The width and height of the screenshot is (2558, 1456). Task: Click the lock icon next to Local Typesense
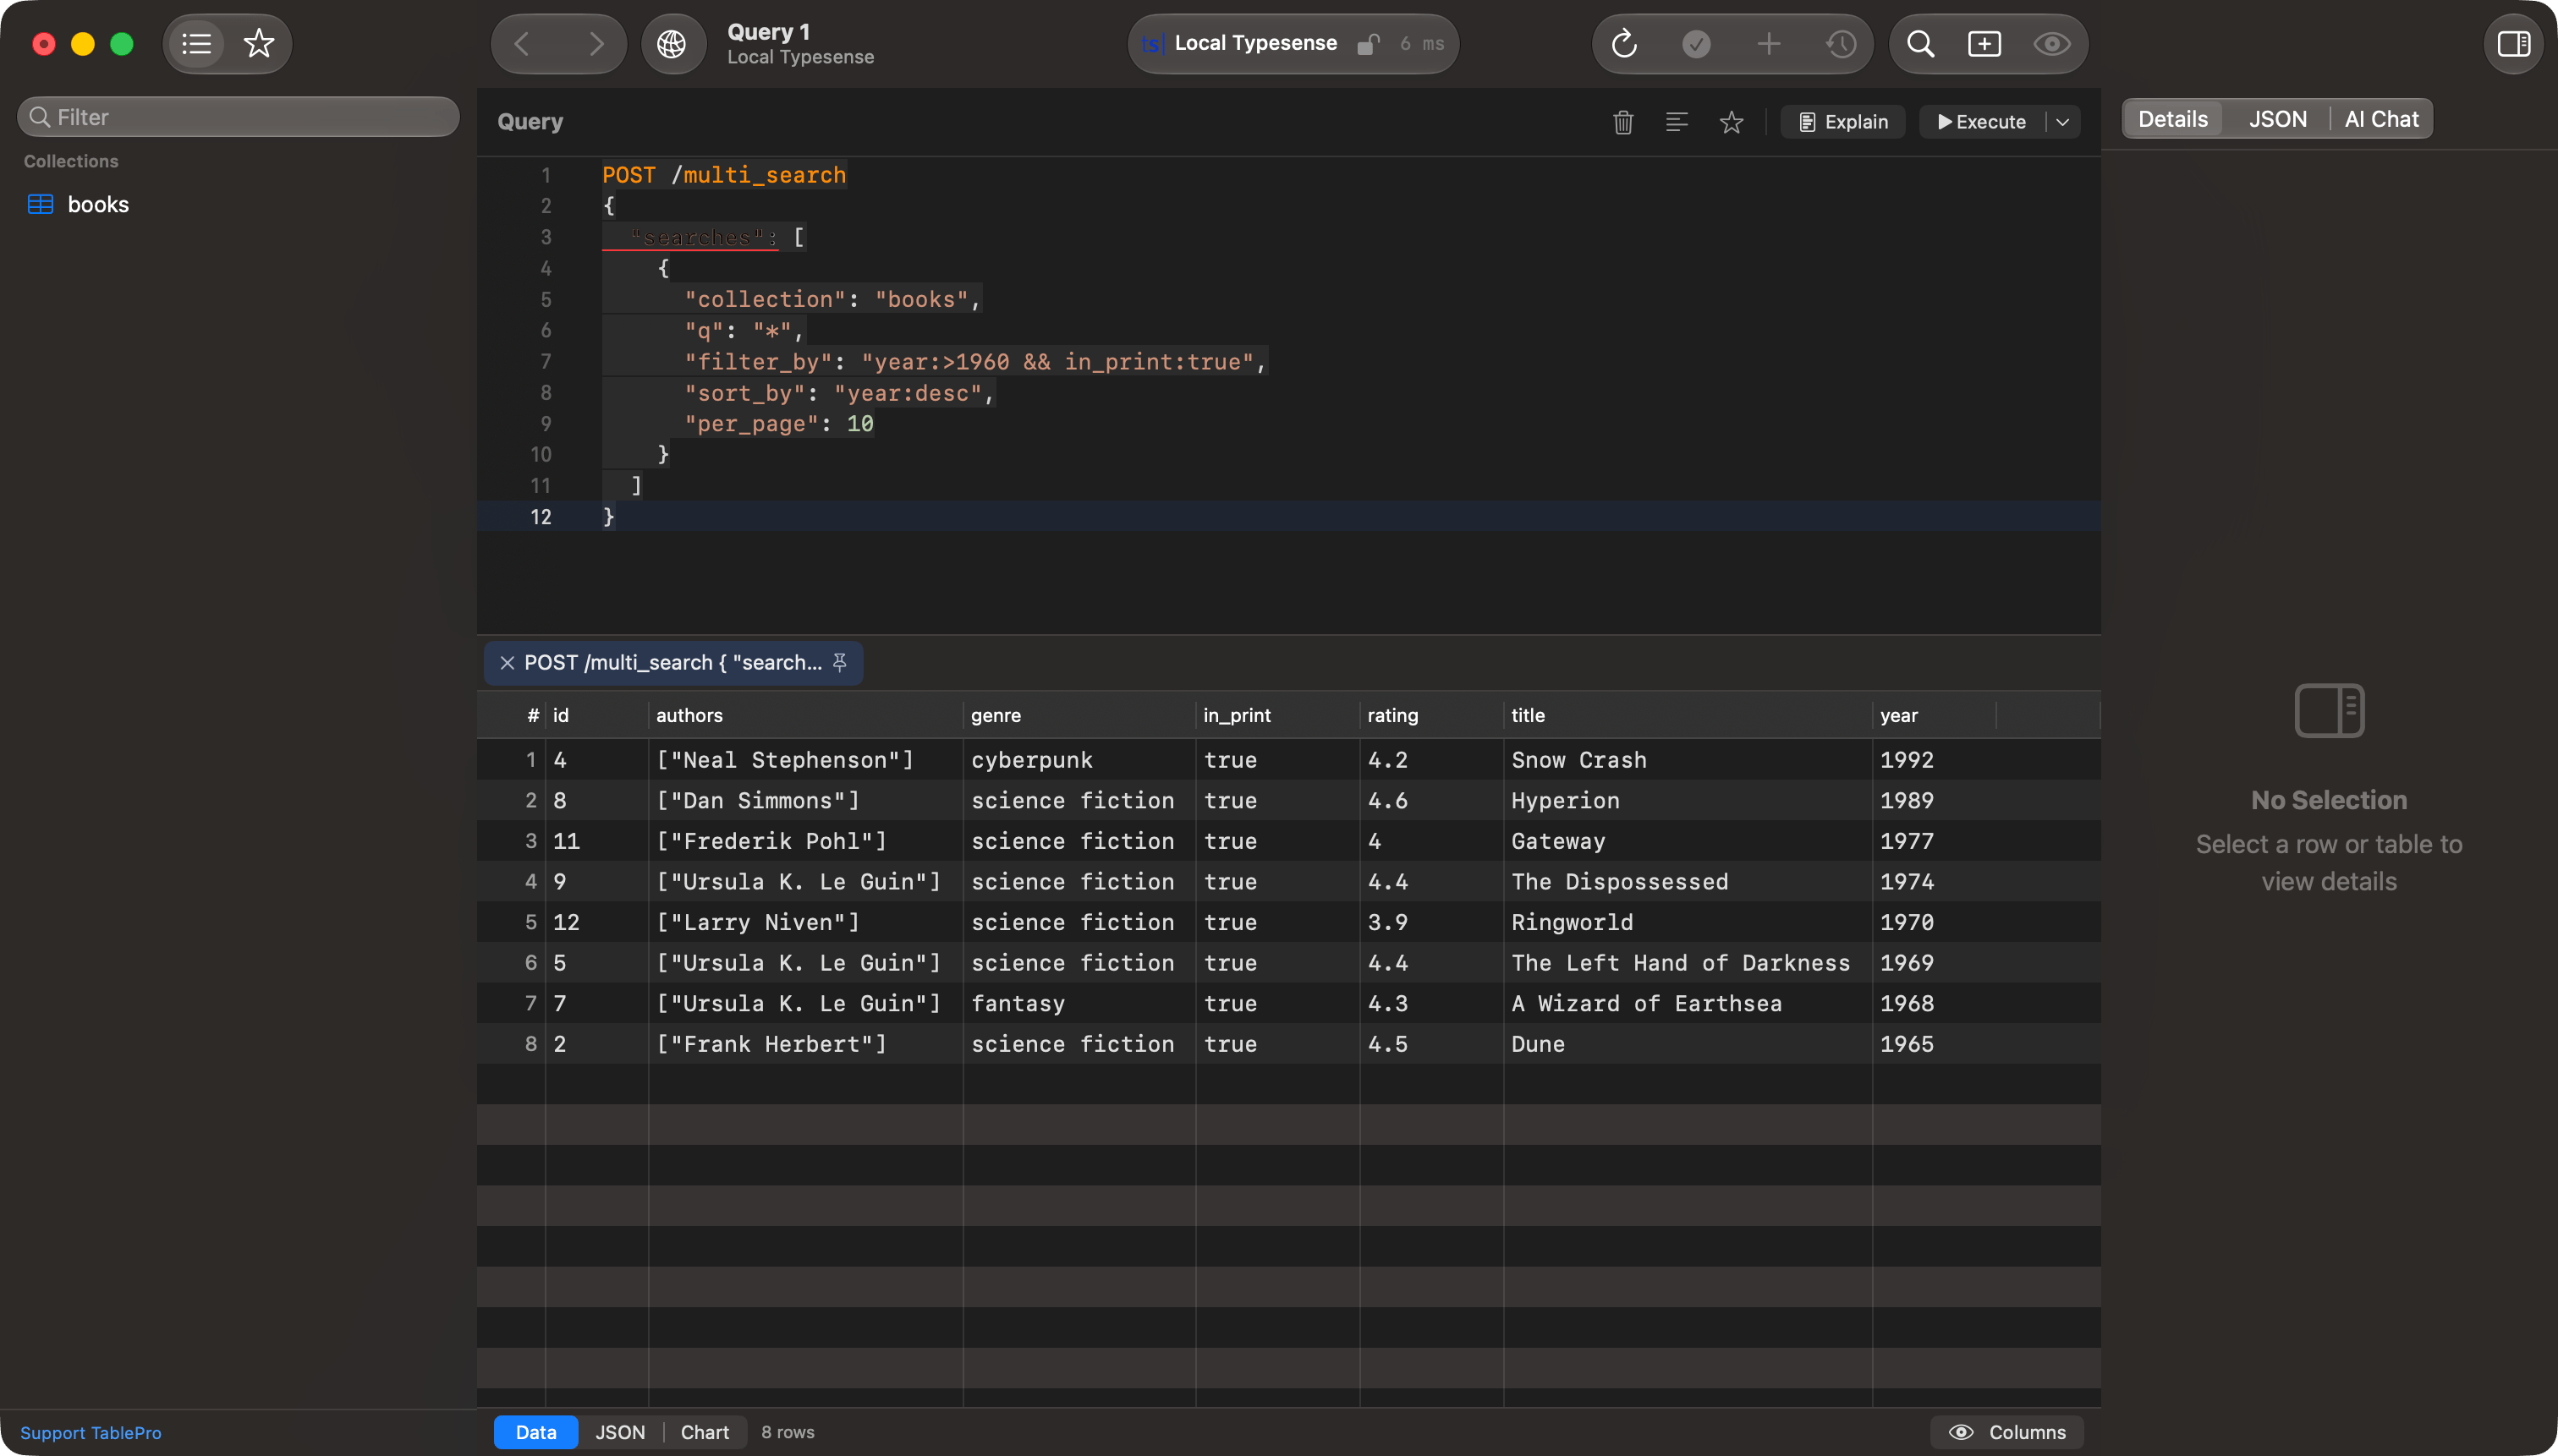(1368, 43)
